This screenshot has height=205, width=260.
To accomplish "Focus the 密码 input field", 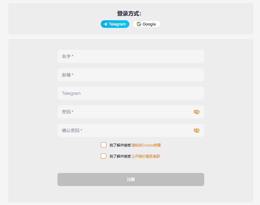I will pos(125,112).
